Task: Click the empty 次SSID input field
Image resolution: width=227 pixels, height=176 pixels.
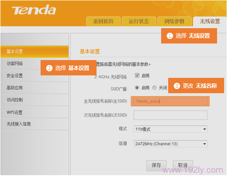Action: 170,115
